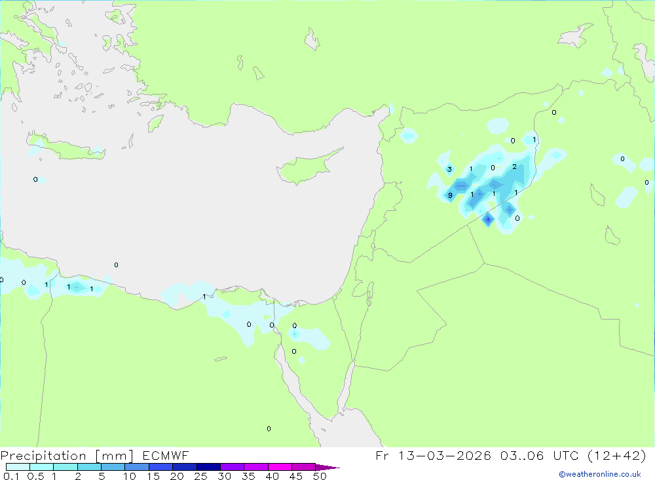Click the legend label '0.5'
655x480 pixels.
click(x=35, y=476)
